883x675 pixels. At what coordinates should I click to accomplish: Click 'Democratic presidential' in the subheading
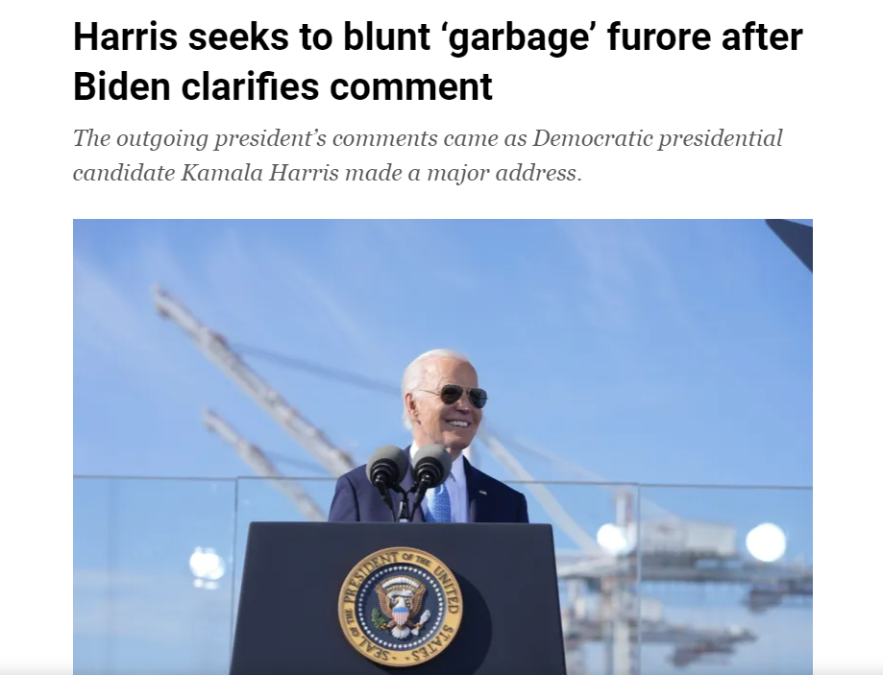coord(657,138)
